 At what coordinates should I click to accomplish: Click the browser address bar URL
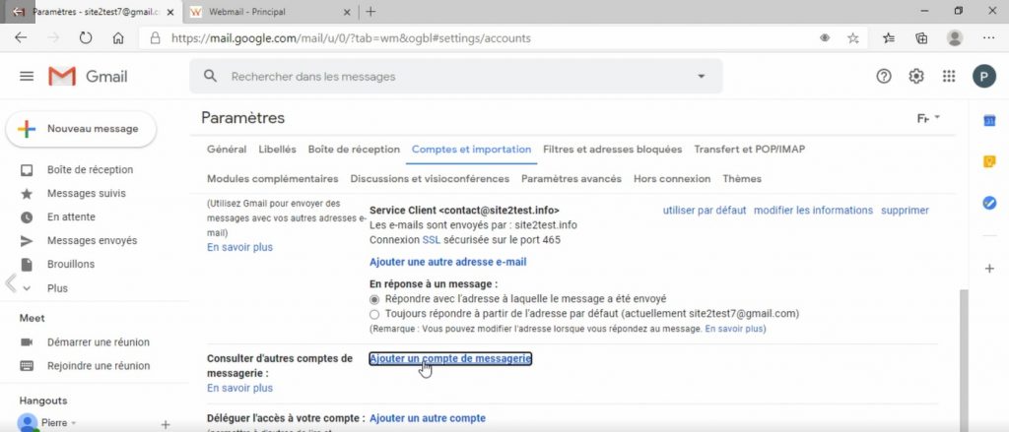351,38
